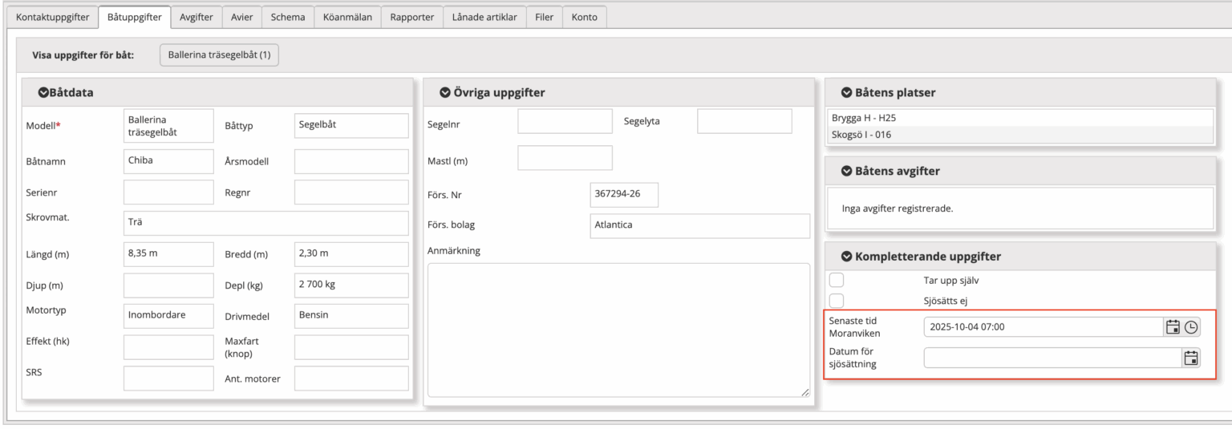The width and height of the screenshot is (1232, 429).
Task: Collapse the Båtens avgifter panel
Action: (846, 171)
